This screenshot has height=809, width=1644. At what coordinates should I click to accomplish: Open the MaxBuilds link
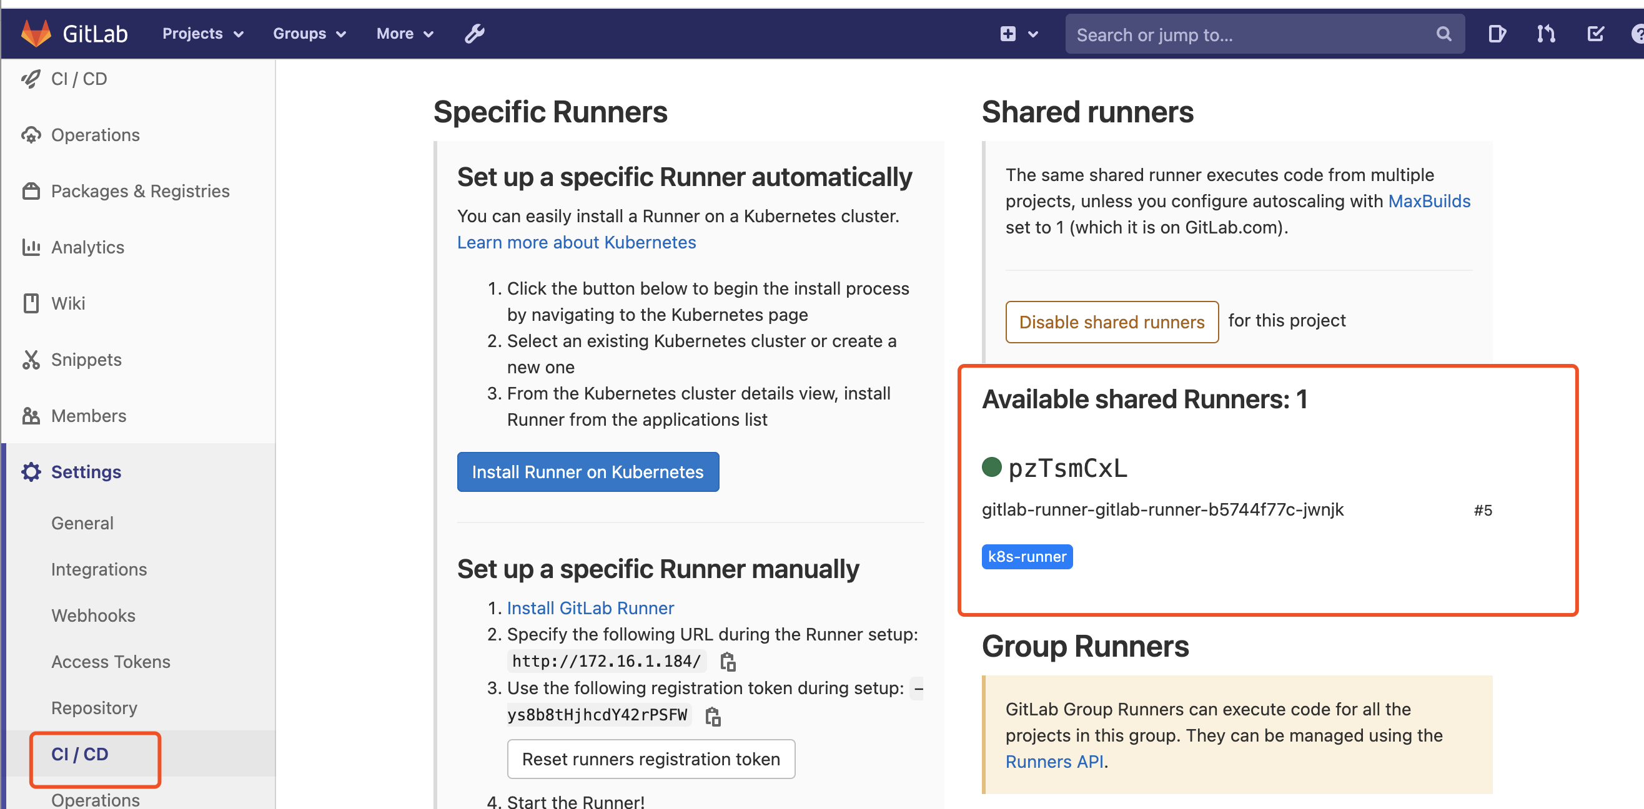[1429, 201]
